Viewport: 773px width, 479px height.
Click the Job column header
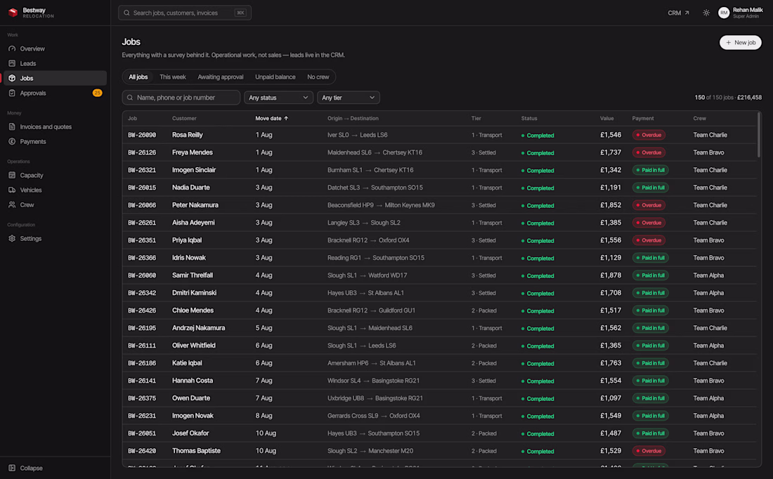click(x=132, y=118)
